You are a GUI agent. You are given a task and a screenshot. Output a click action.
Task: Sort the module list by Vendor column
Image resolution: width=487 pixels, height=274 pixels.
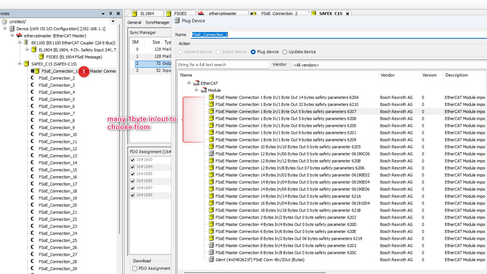click(x=388, y=75)
